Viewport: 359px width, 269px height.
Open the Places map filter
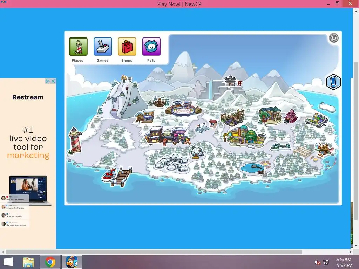[78, 47]
